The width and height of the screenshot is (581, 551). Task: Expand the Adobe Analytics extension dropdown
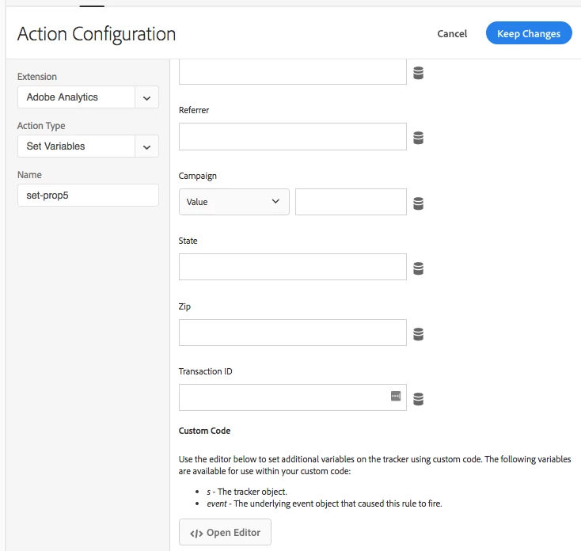[x=146, y=97]
